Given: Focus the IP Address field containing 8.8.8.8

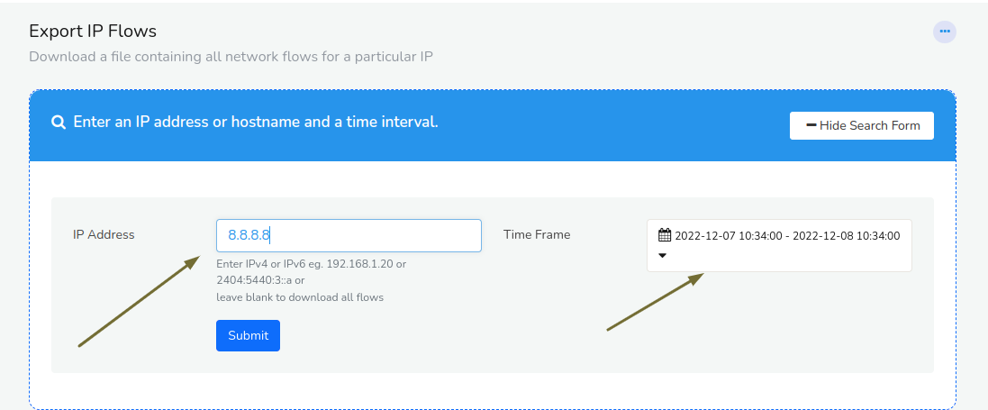Looking at the screenshot, I should (x=349, y=236).
